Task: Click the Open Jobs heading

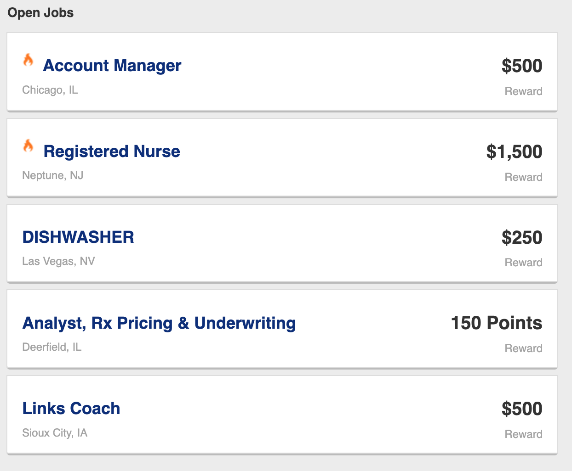Action: (x=41, y=13)
